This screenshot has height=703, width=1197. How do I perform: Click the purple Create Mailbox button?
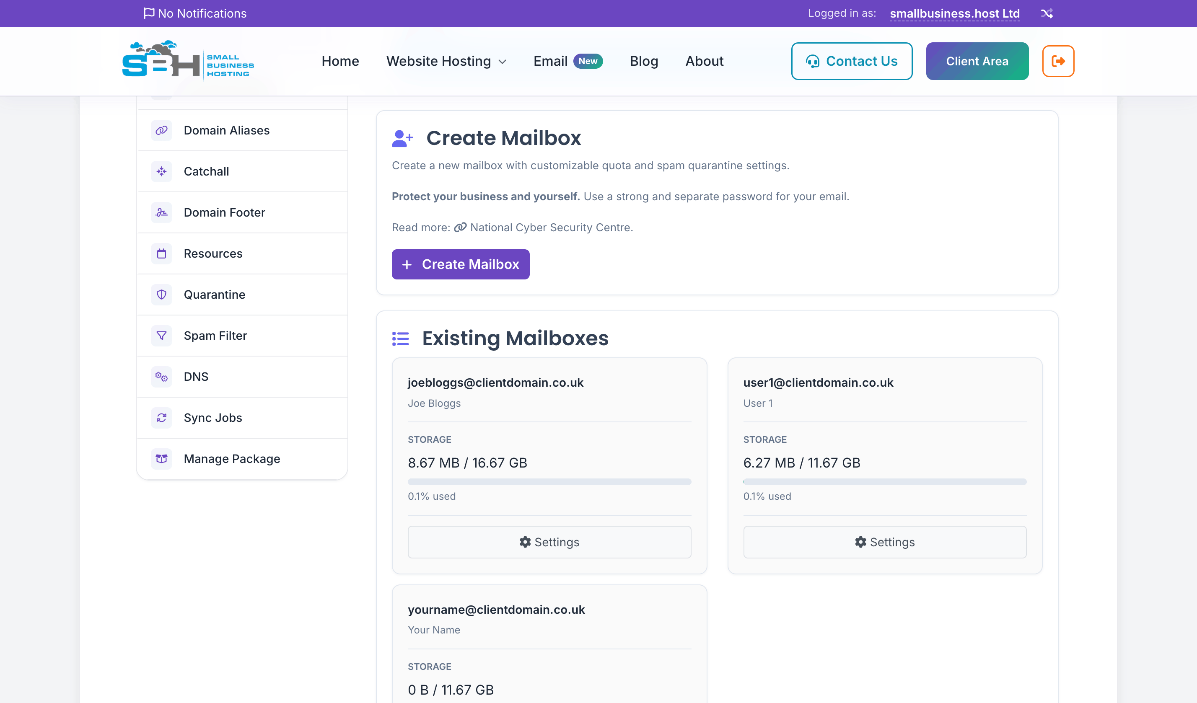[x=460, y=264]
